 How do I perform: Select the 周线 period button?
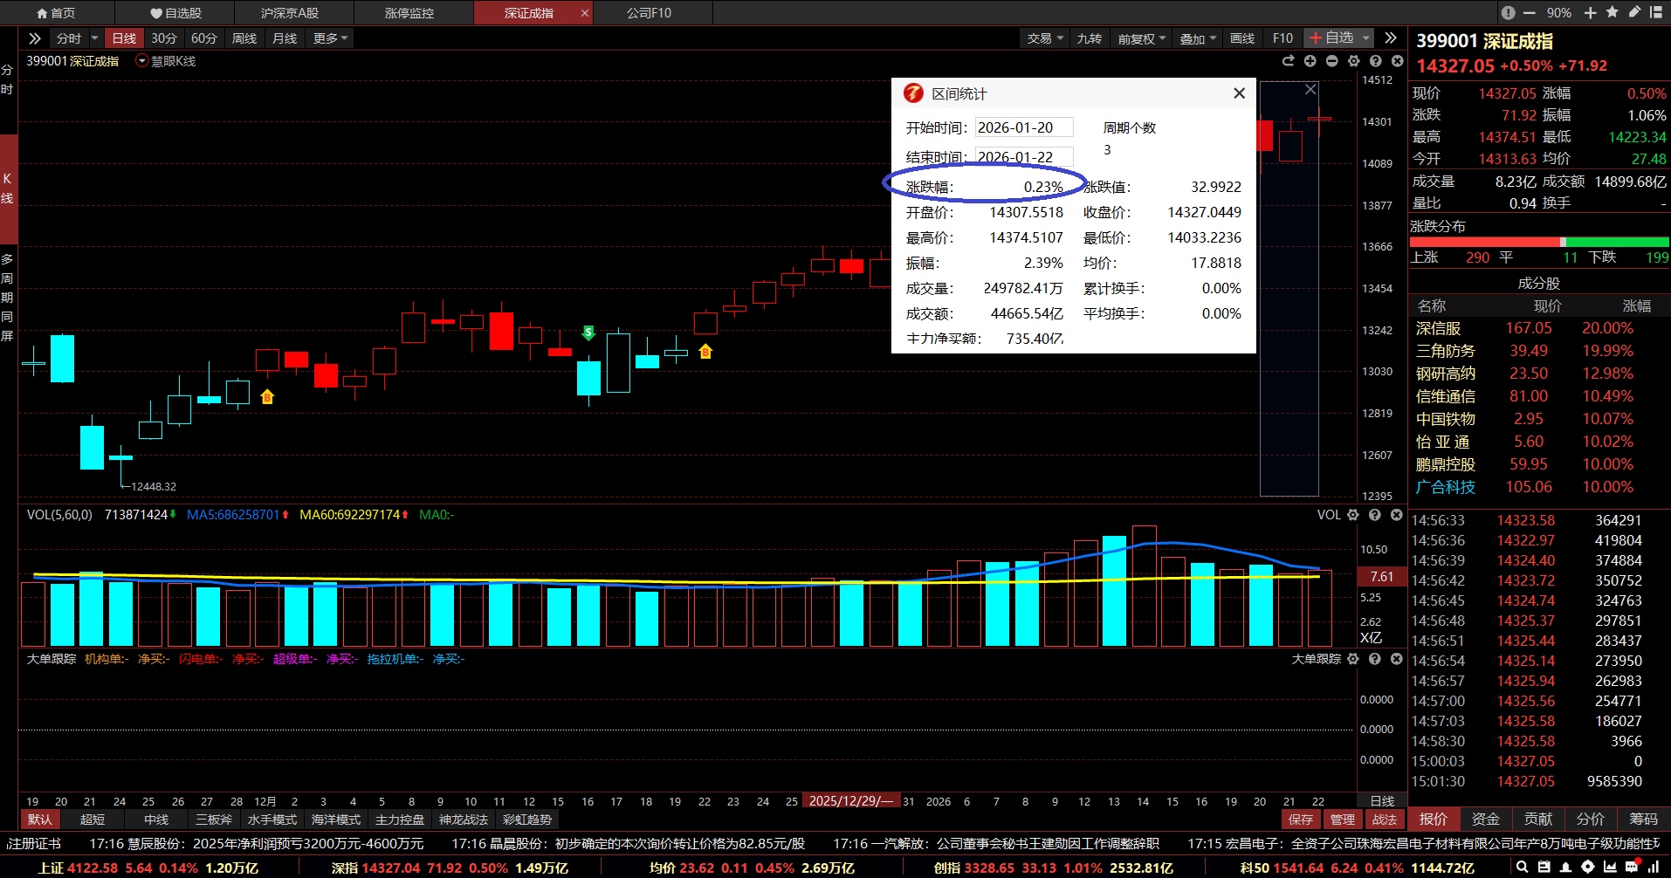pyautogui.click(x=244, y=38)
